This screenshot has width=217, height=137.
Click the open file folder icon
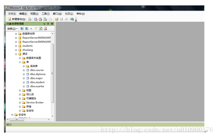coord(57,19)
